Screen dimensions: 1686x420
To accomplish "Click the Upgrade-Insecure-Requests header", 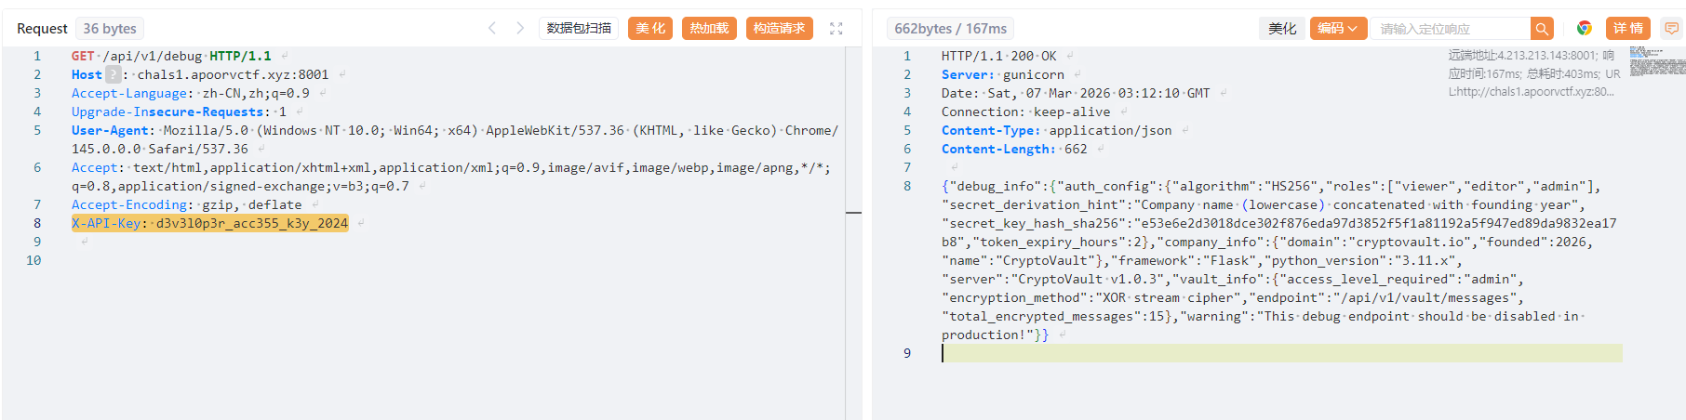I will [x=179, y=112].
